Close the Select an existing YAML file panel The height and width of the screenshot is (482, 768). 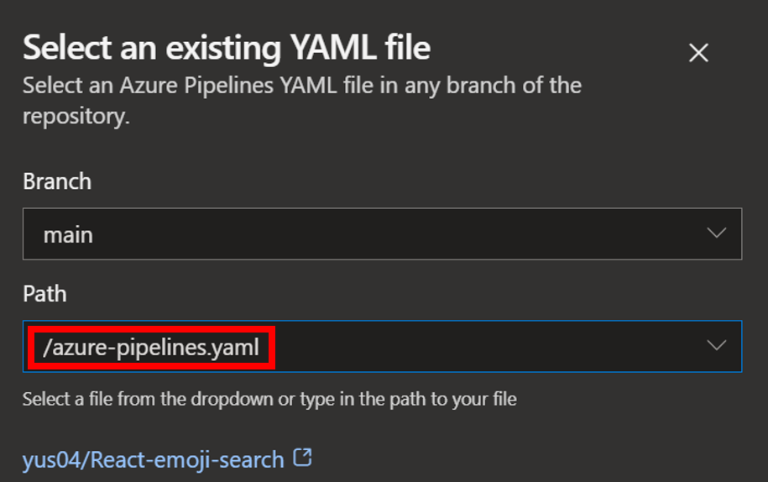tap(698, 53)
